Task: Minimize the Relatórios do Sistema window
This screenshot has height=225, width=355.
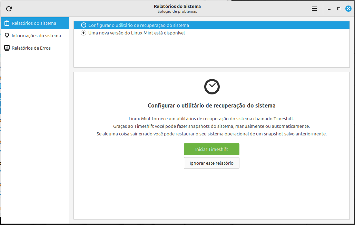Action: (329, 9)
